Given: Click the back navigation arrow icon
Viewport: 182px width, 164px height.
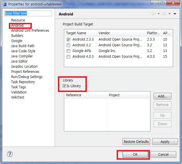Looking at the screenshot, I should coord(153,14).
